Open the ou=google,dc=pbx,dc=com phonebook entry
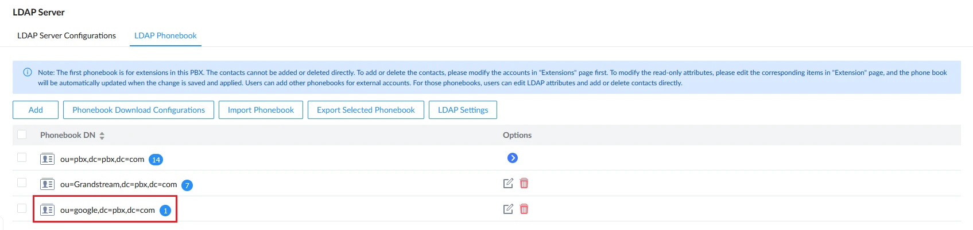The width and height of the screenshot is (973, 230). coord(107,210)
